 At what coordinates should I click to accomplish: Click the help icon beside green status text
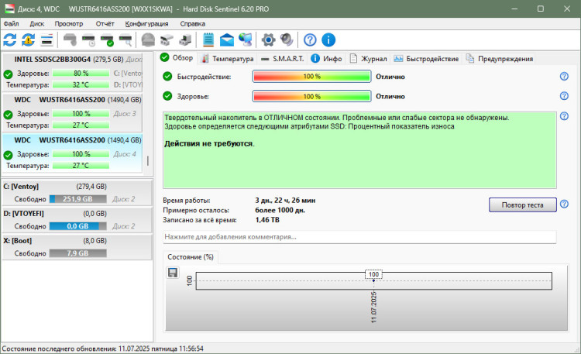pos(564,116)
